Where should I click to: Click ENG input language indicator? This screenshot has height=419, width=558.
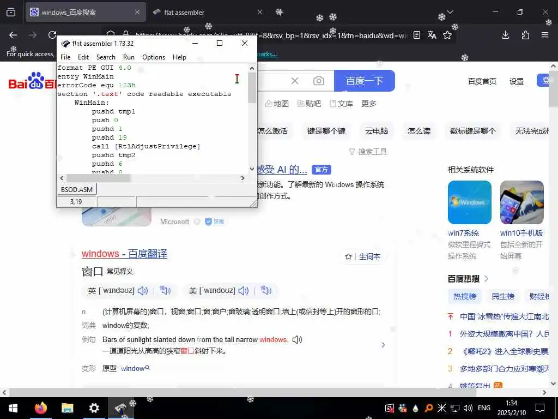tap(484, 408)
